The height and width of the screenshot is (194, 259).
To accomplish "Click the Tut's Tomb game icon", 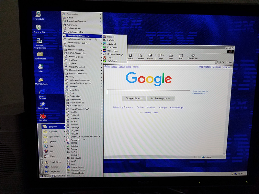I will tap(105, 61).
